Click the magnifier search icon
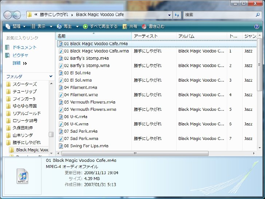 pyautogui.click(x=258, y=15)
